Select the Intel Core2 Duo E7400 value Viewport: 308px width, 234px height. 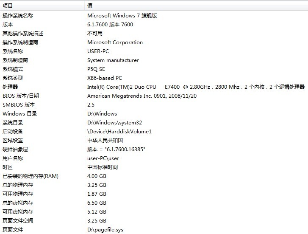click(196, 87)
